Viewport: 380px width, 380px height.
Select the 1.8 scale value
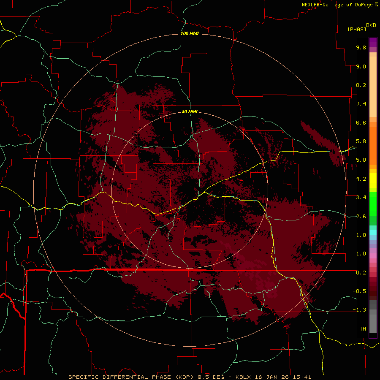pyautogui.click(x=361, y=235)
